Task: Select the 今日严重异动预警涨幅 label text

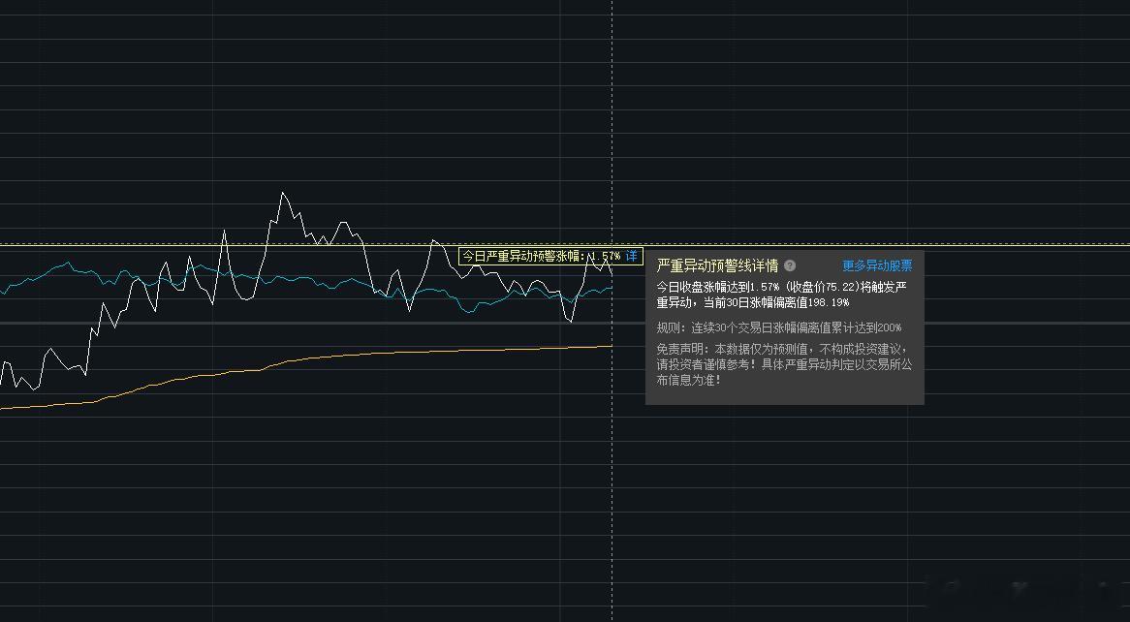Action: pyautogui.click(x=524, y=256)
